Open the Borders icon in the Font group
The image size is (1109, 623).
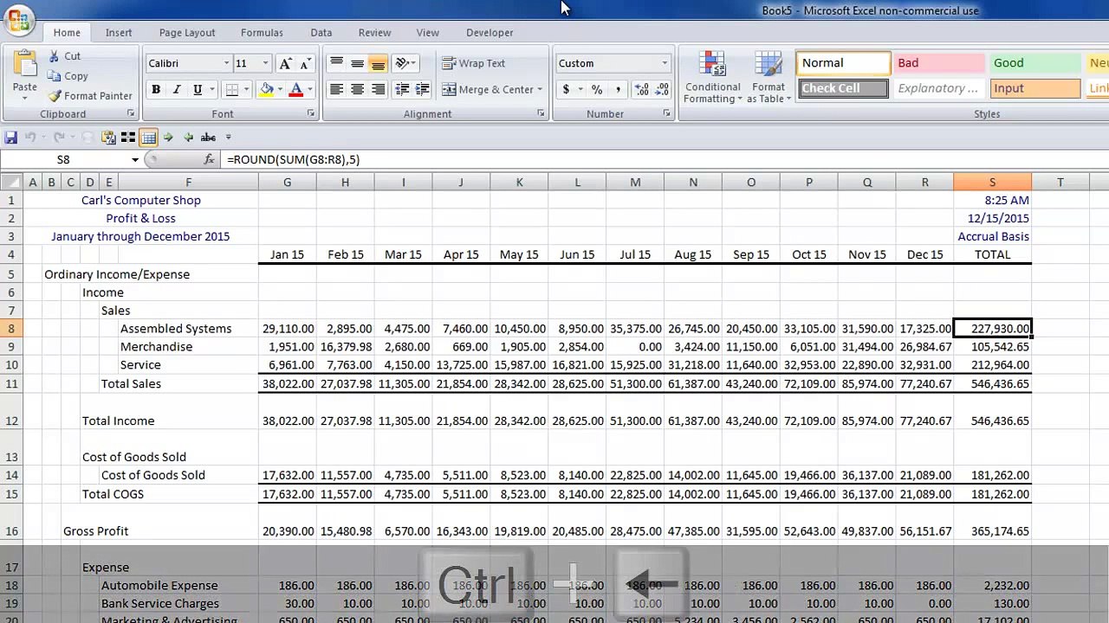tap(231, 89)
